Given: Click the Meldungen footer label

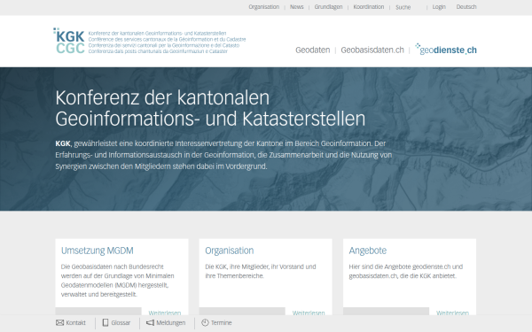Looking at the screenshot, I should (170, 323).
